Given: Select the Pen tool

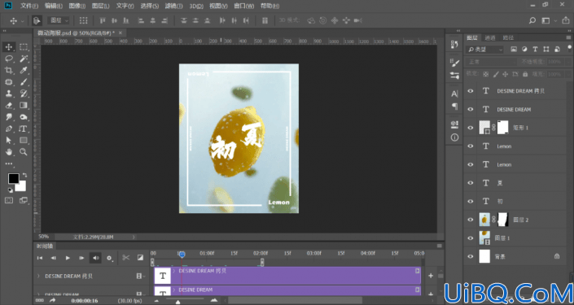Looking at the screenshot, I should pyautogui.click(x=9, y=129).
